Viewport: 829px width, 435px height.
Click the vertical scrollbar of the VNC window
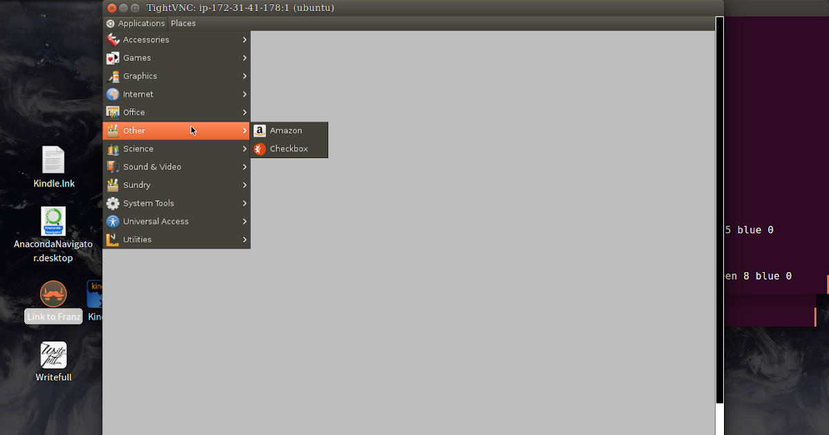pos(718,207)
